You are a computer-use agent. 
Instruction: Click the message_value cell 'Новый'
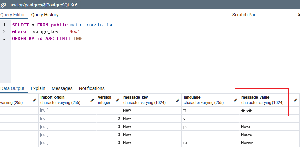269,142
